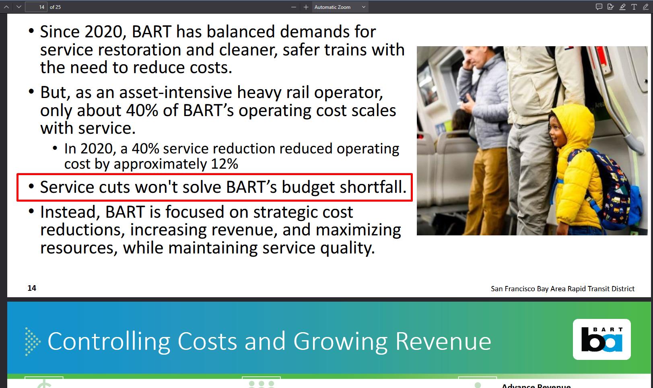
Task: Click the "of 25" page count label
Action: (55, 7)
